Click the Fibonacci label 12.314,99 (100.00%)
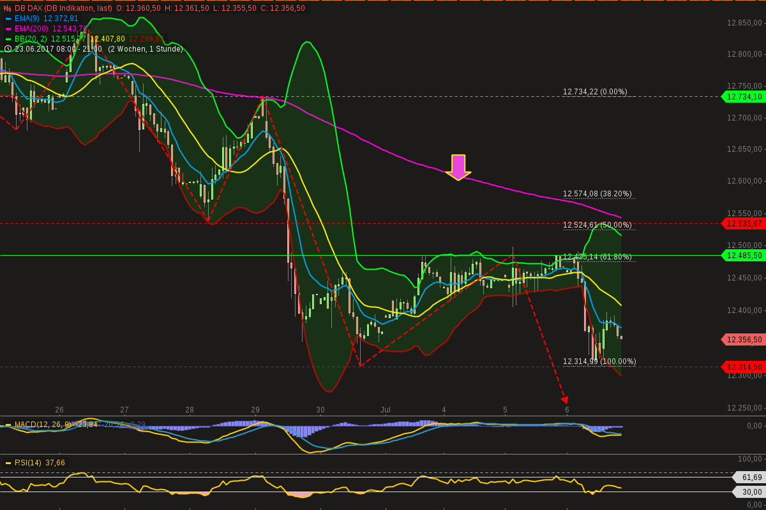Screen dimensions: 766x510 coord(599,361)
